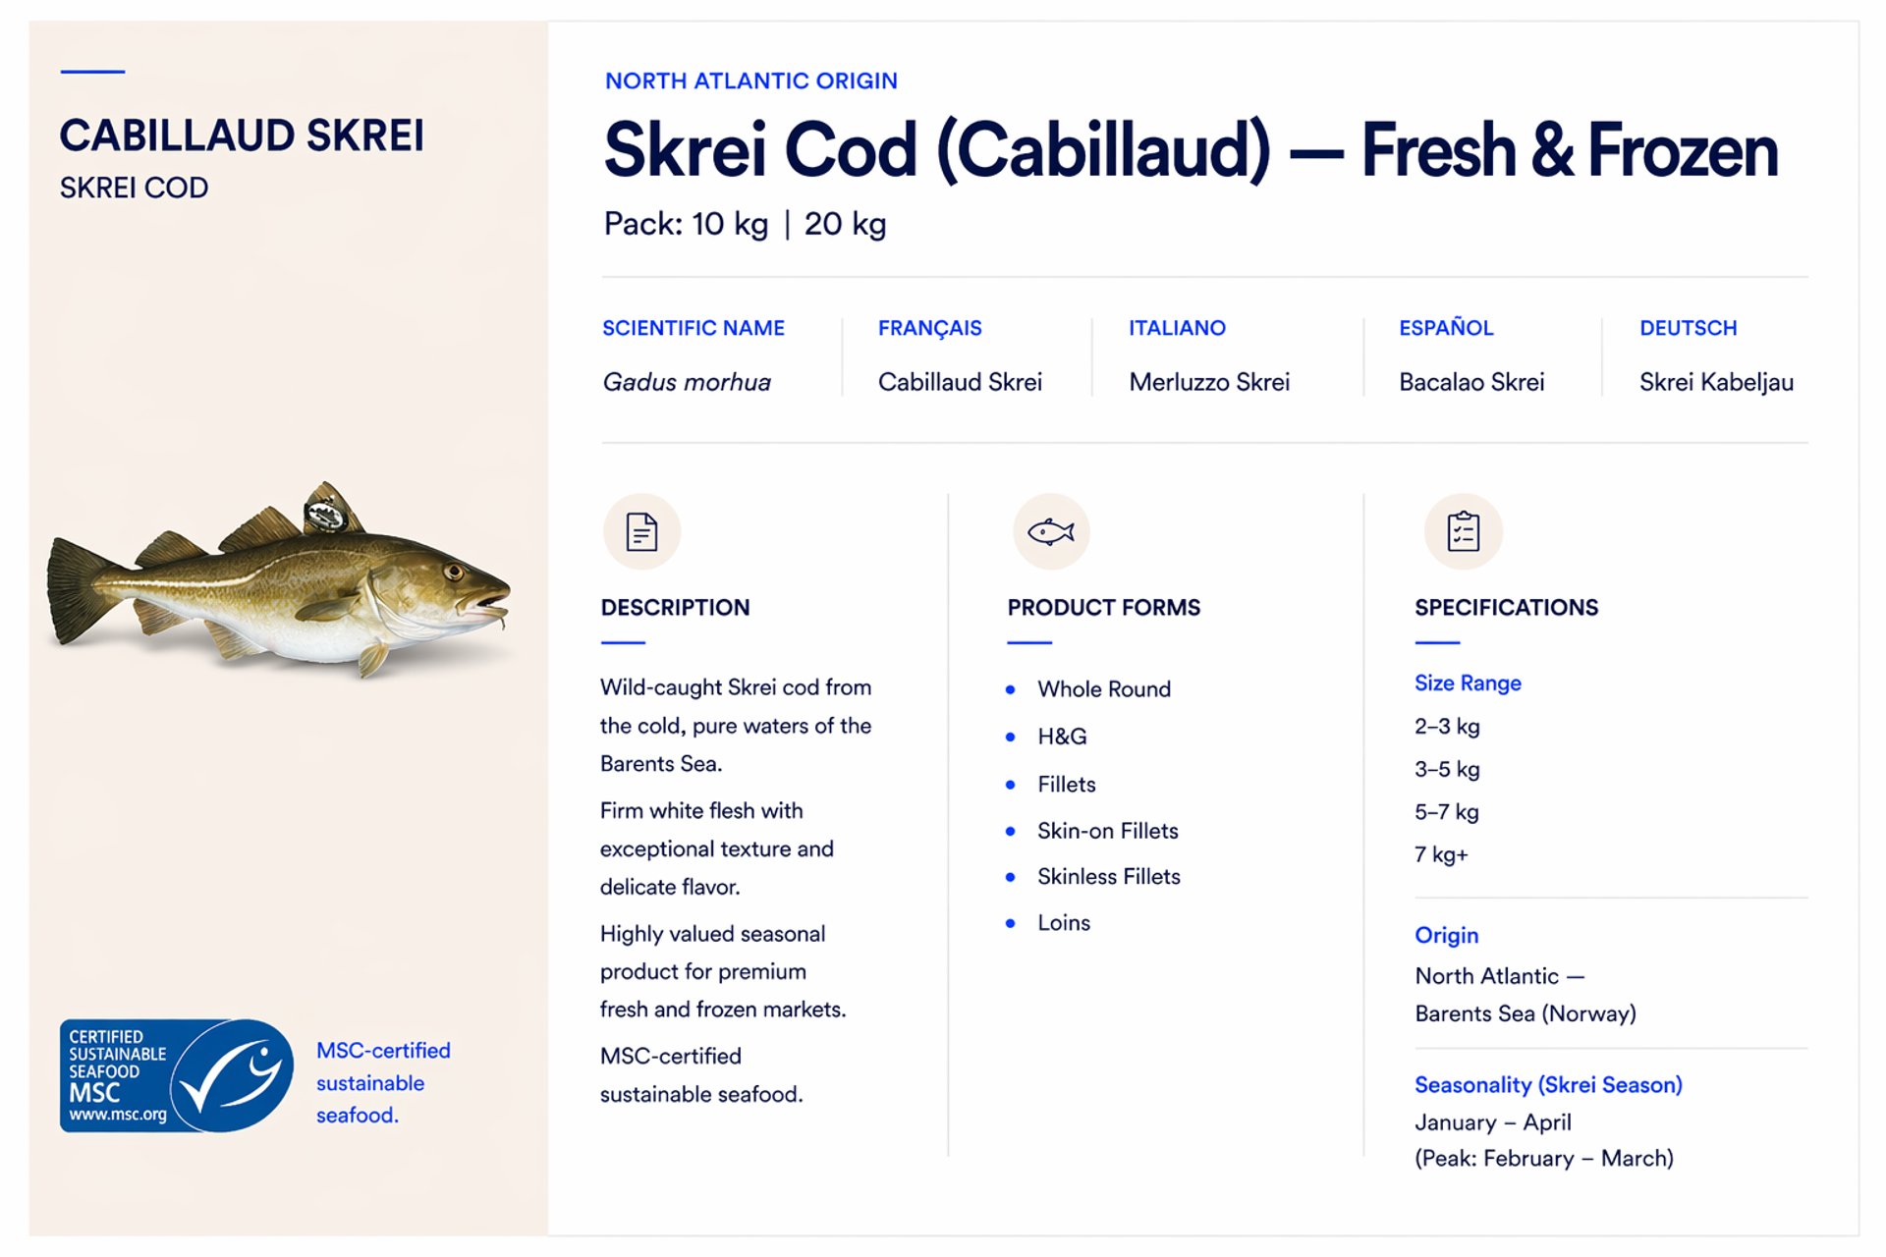Viewport: 1886px width, 1257px height.
Task: Click the document icon above Description
Action: tap(641, 532)
